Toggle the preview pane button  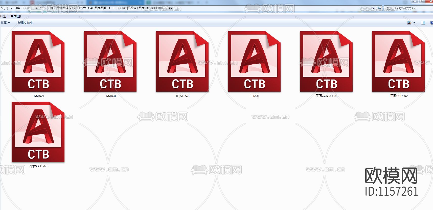[423, 23]
